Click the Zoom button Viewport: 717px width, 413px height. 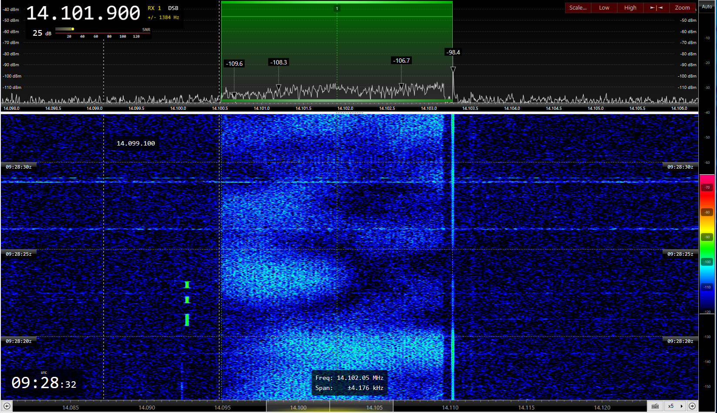[682, 8]
